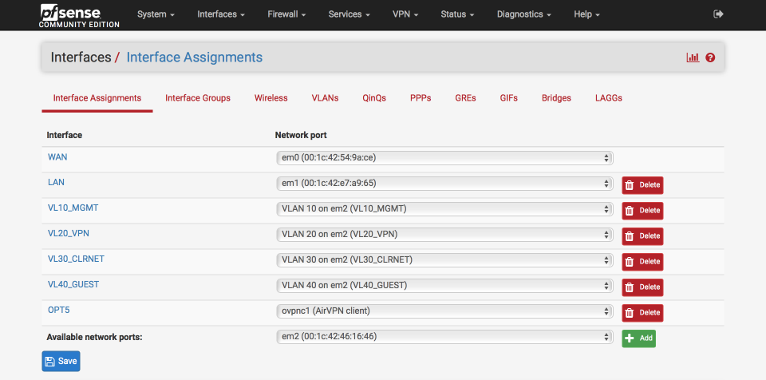Image resolution: width=766 pixels, height=380 pixels.
Task: Open the Firewall menu
Action: (x=286, y=14)
